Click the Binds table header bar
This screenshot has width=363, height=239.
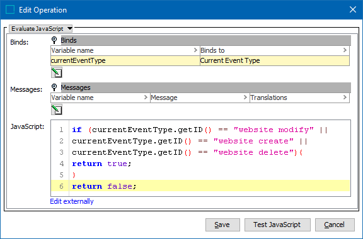click(x=206, y=40)
